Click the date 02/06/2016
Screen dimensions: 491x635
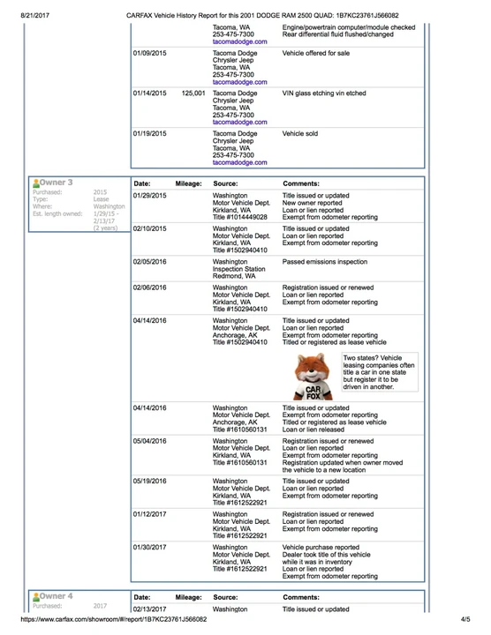[149, 288]
